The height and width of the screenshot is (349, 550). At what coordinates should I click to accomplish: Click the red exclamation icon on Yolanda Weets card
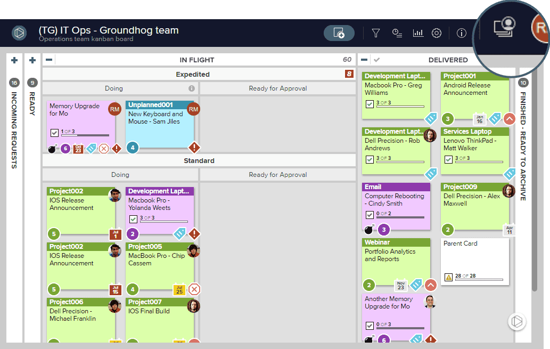point(194,233)
